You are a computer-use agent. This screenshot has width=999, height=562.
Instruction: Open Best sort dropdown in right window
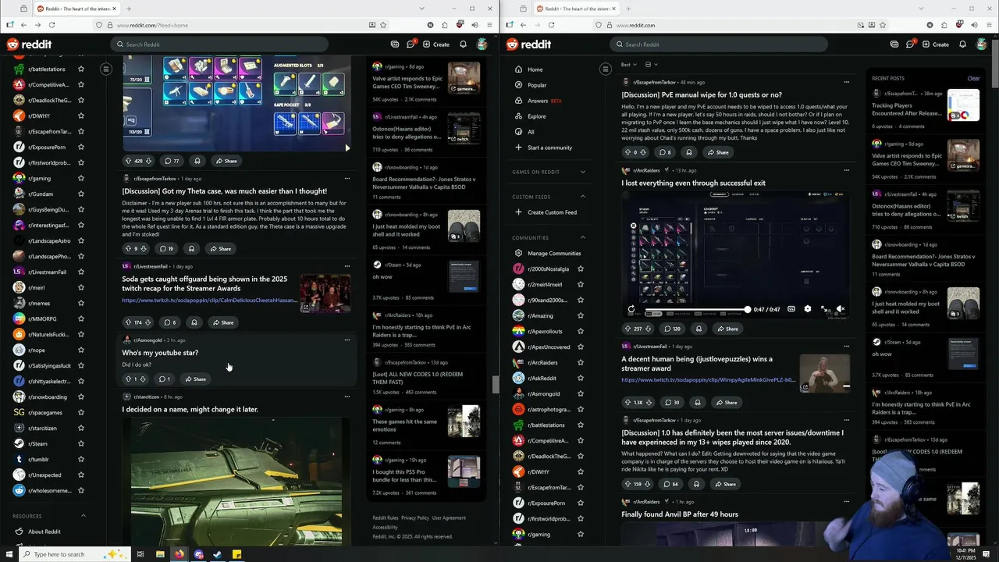(628, 65)
